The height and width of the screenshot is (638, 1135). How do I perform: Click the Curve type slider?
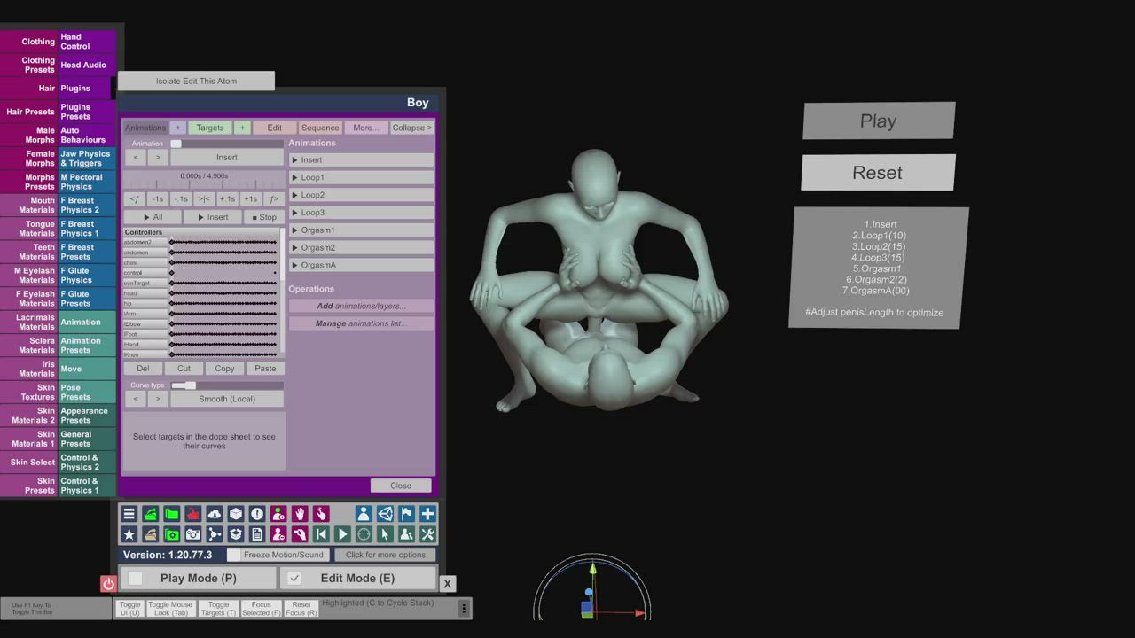pos(227,385)
